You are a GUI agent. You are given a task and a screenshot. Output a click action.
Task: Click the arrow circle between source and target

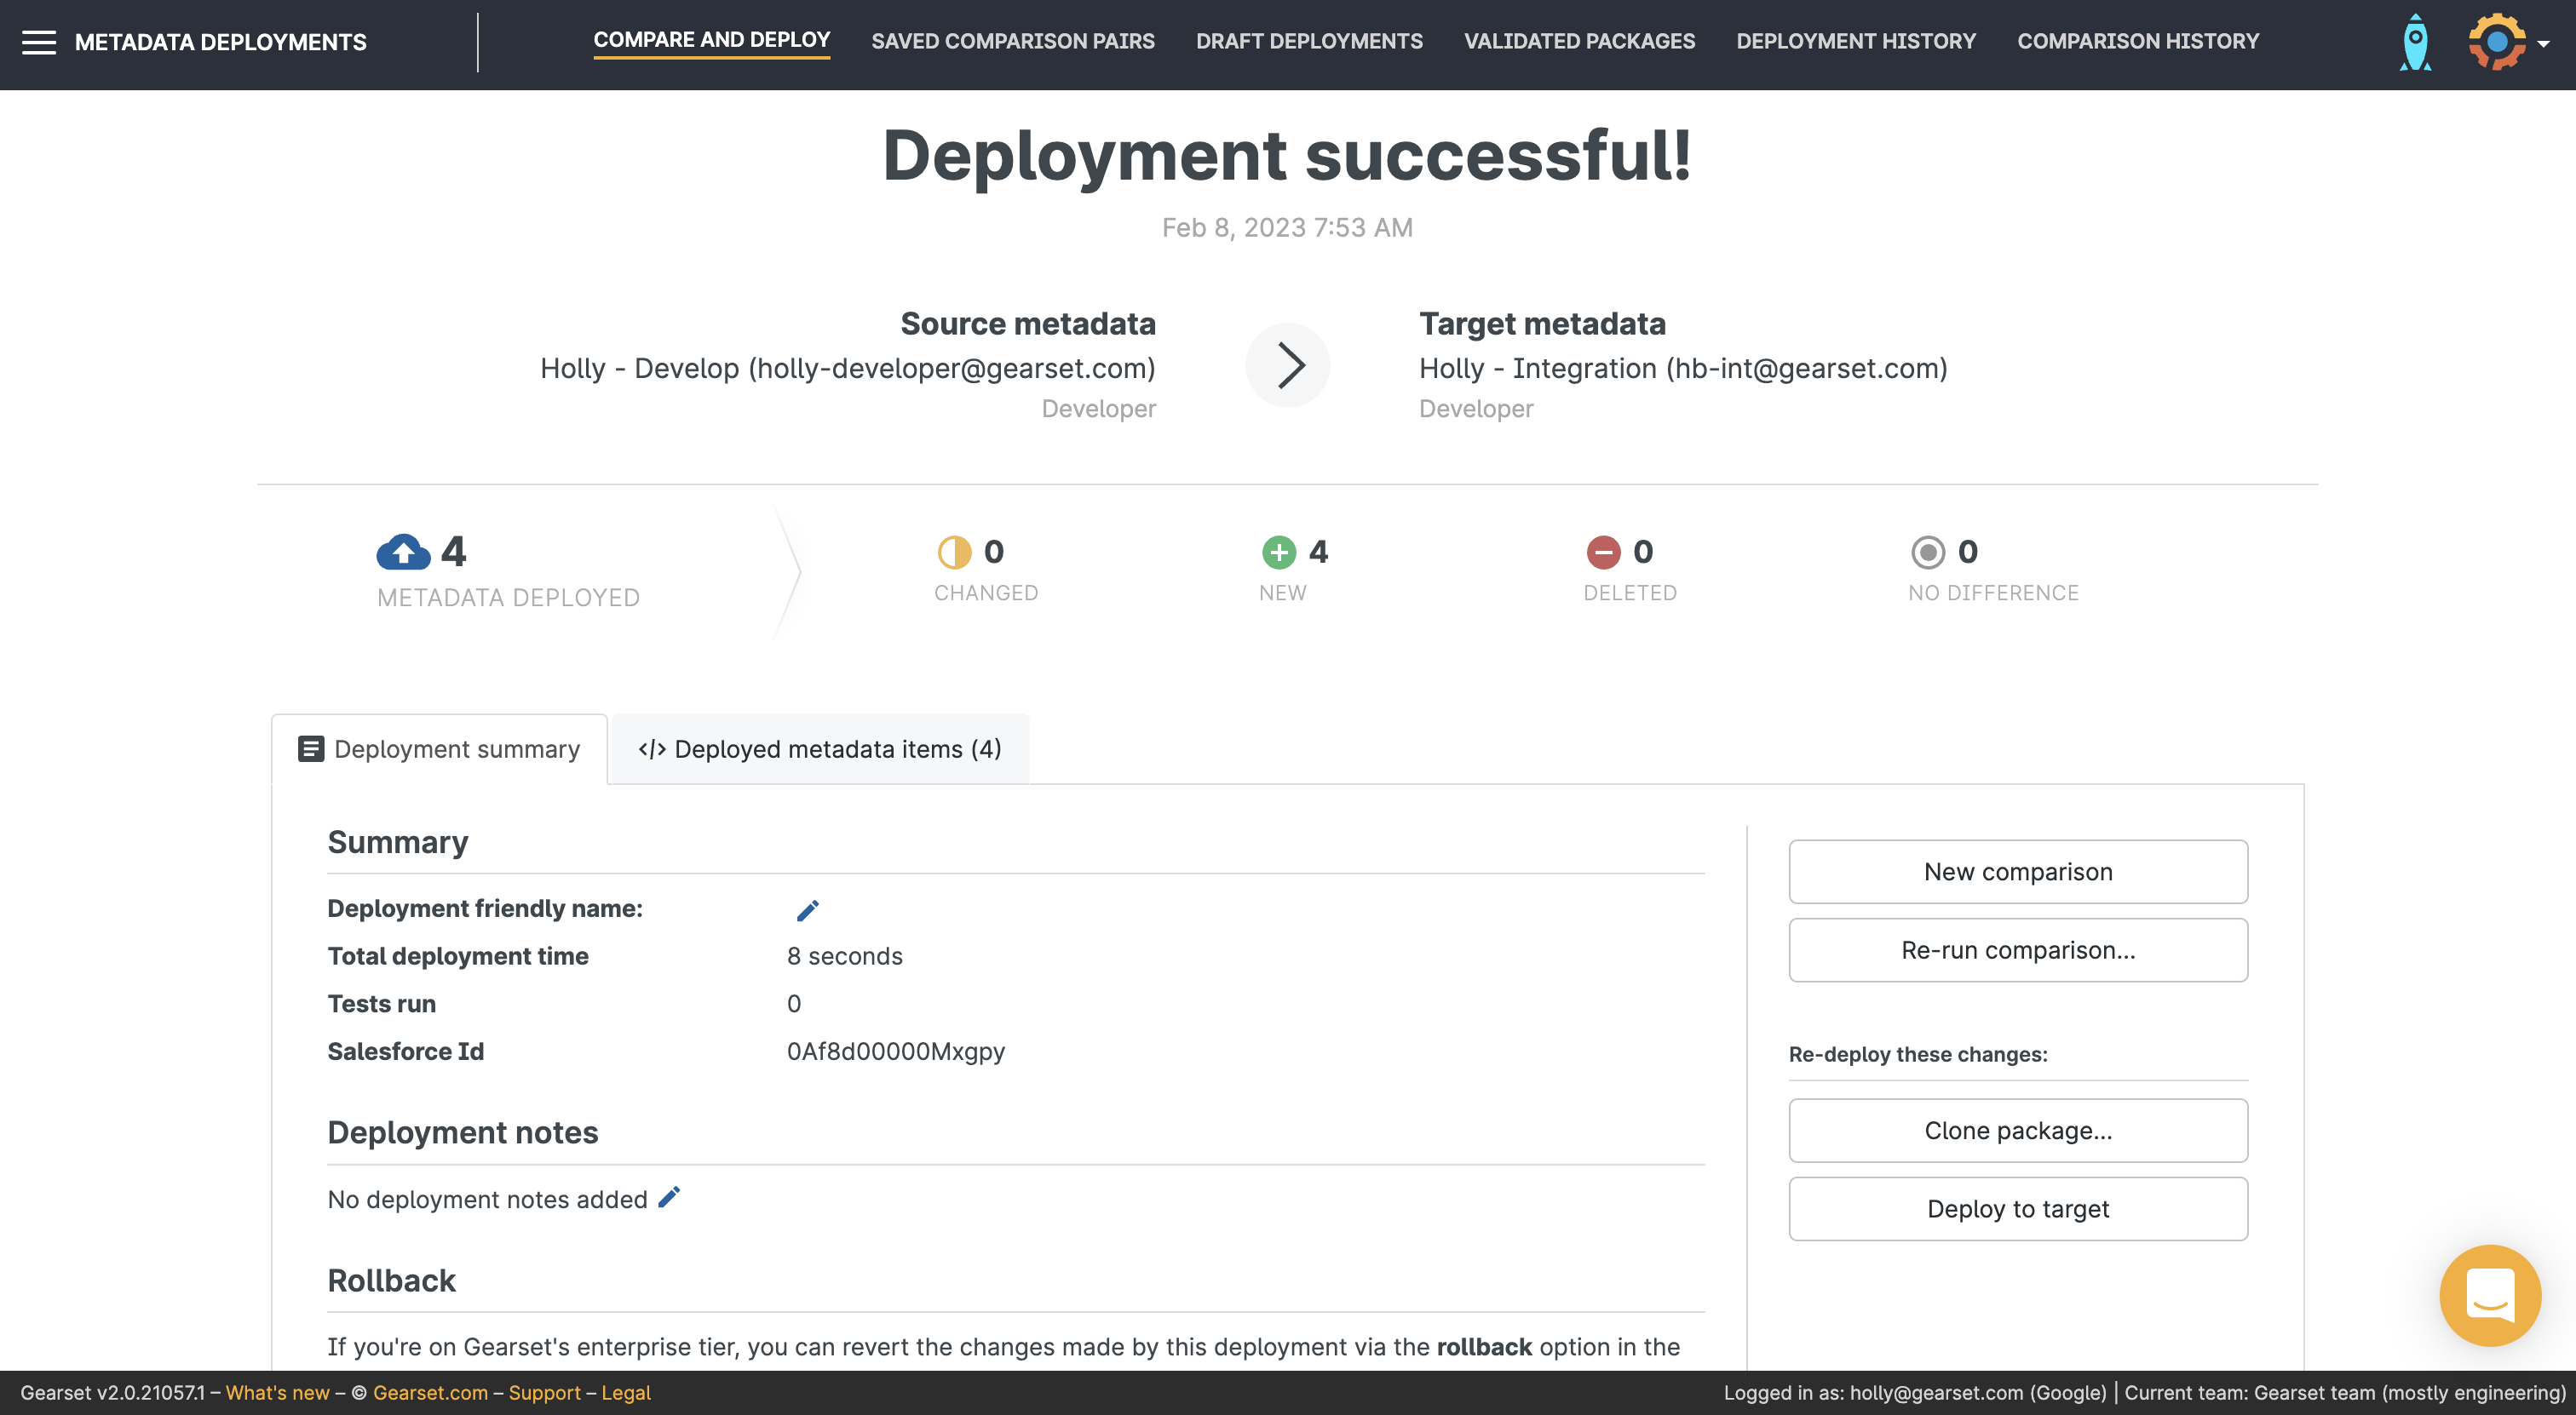point(1288,366)
